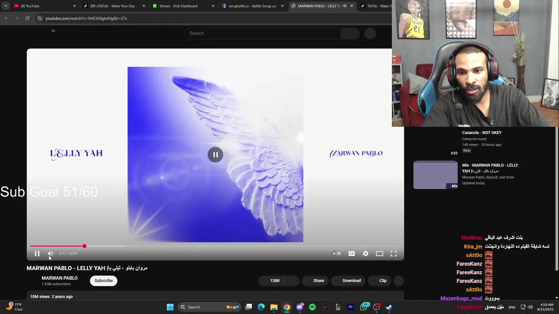This screenshot has width=559, height=314.
Task: Close the songbattle.io tab
Action: point(282,6)
